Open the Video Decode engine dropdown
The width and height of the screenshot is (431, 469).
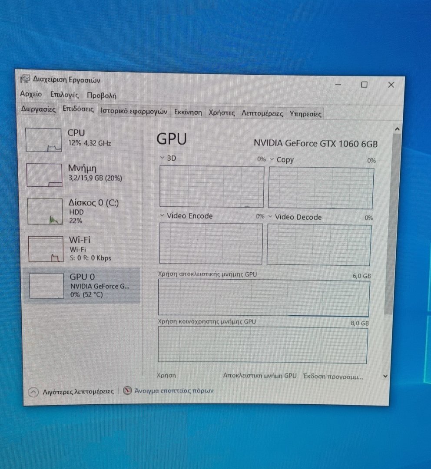click(x=270, y=216)
